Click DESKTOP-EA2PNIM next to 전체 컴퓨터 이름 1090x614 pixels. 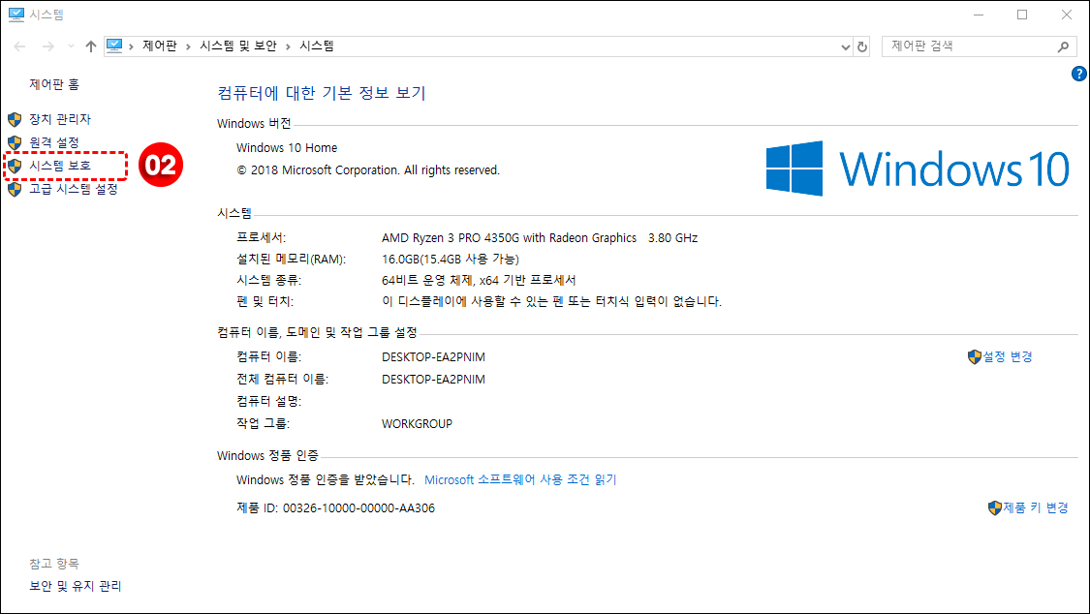point(433,380)
